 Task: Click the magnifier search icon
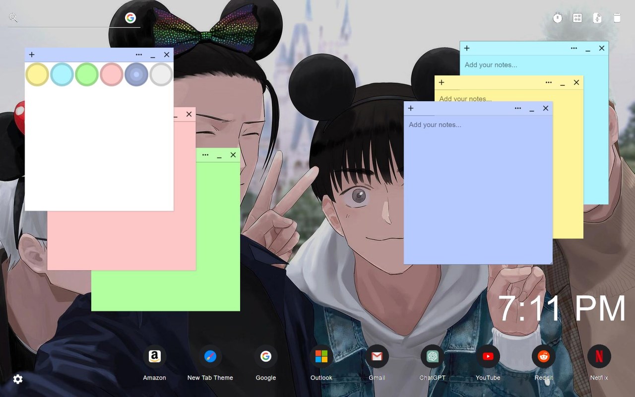13,18
